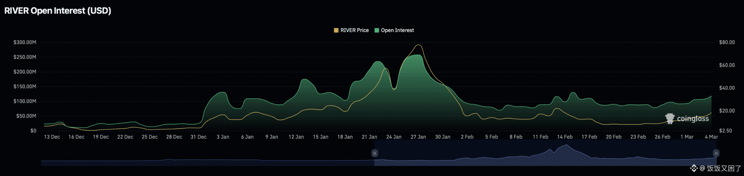The height and width of the screenshot is (176, 744).
Task: Click the $50.00M axis label
Action: (x=26, y=116)
